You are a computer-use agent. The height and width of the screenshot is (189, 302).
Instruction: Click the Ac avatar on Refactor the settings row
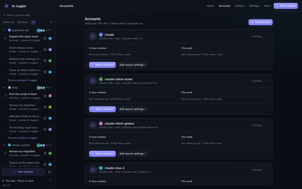tap(50, 61)
